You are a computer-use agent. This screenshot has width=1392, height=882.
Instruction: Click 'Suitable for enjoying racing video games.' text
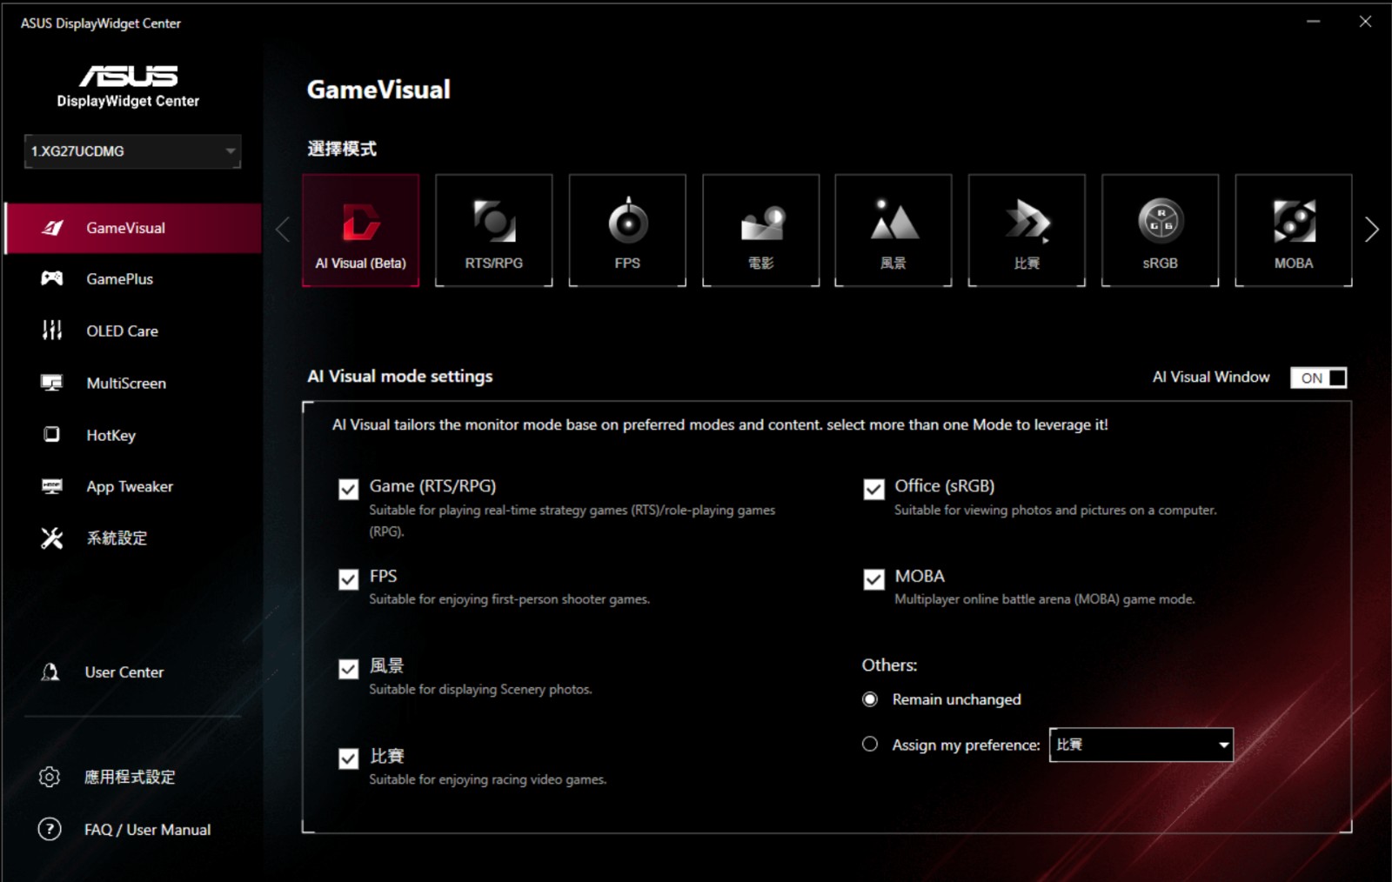coord(487,780)
